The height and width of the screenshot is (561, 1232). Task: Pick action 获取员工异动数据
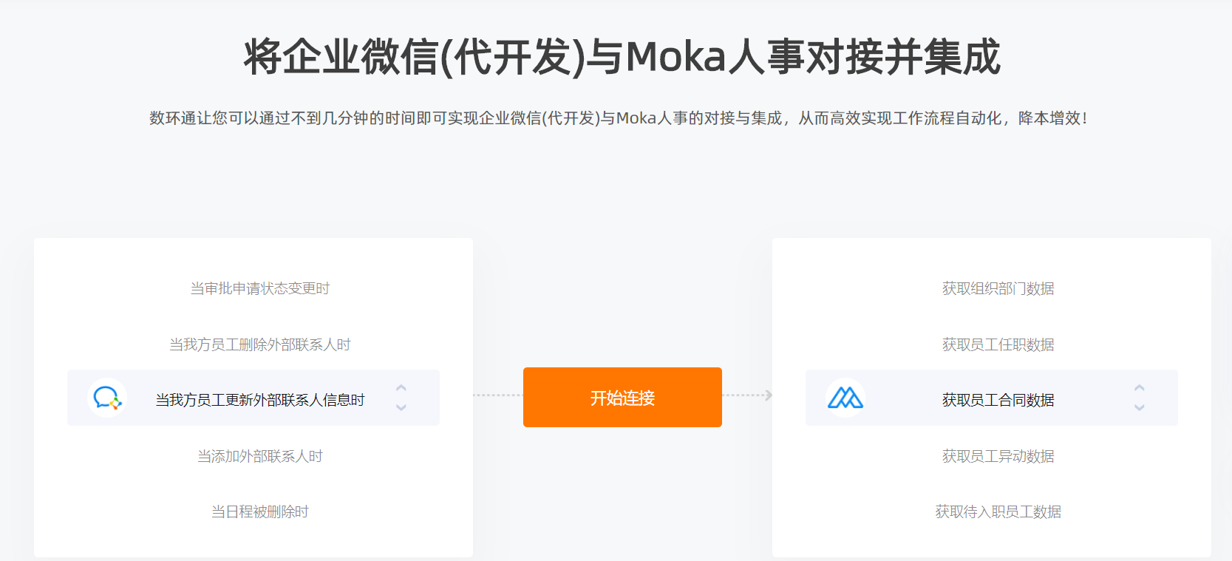click(x=998, y=456)
